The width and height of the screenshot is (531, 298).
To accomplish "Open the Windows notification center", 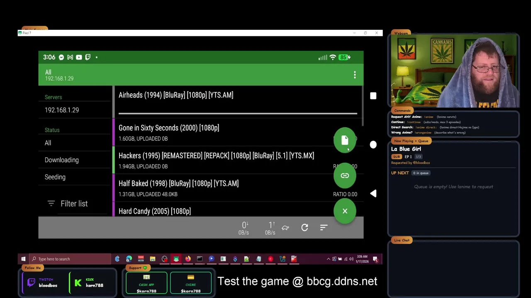I will [x=375, y=260].
